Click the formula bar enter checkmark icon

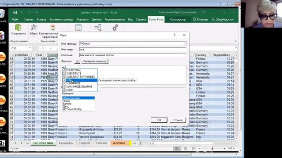point(51,48)
